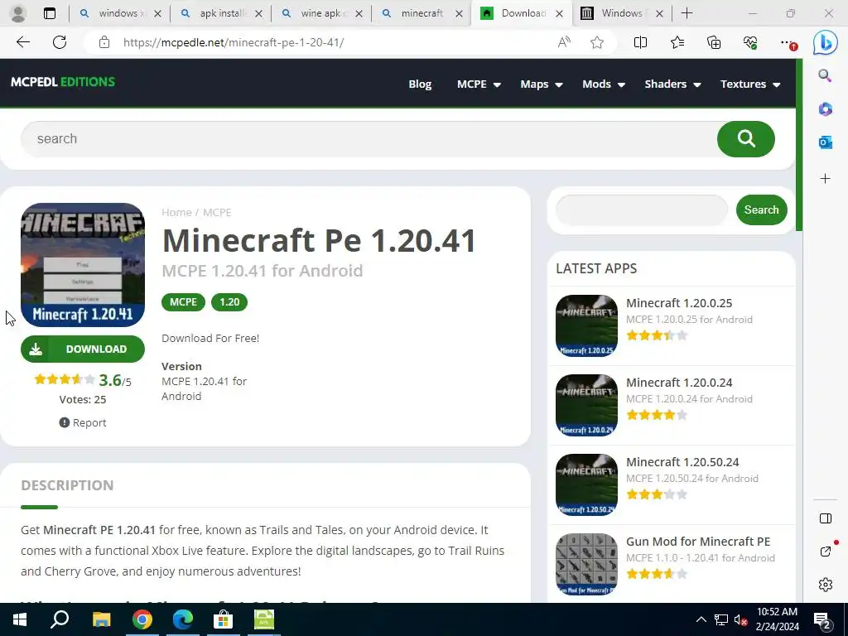Screen dimensions: 848x636
Task: Add this page to favorites star
Action: click(x=597, y=42)
